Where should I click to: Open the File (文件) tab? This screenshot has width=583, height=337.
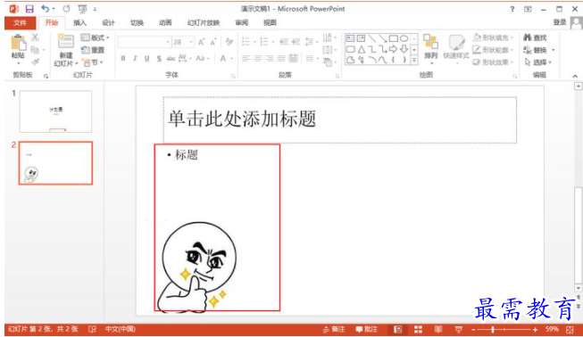(x=20, y=22)
